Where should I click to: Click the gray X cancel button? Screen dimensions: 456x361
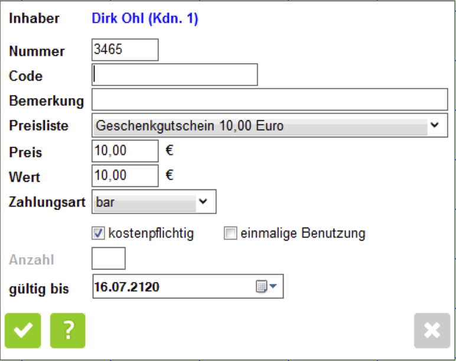[432, 330]
